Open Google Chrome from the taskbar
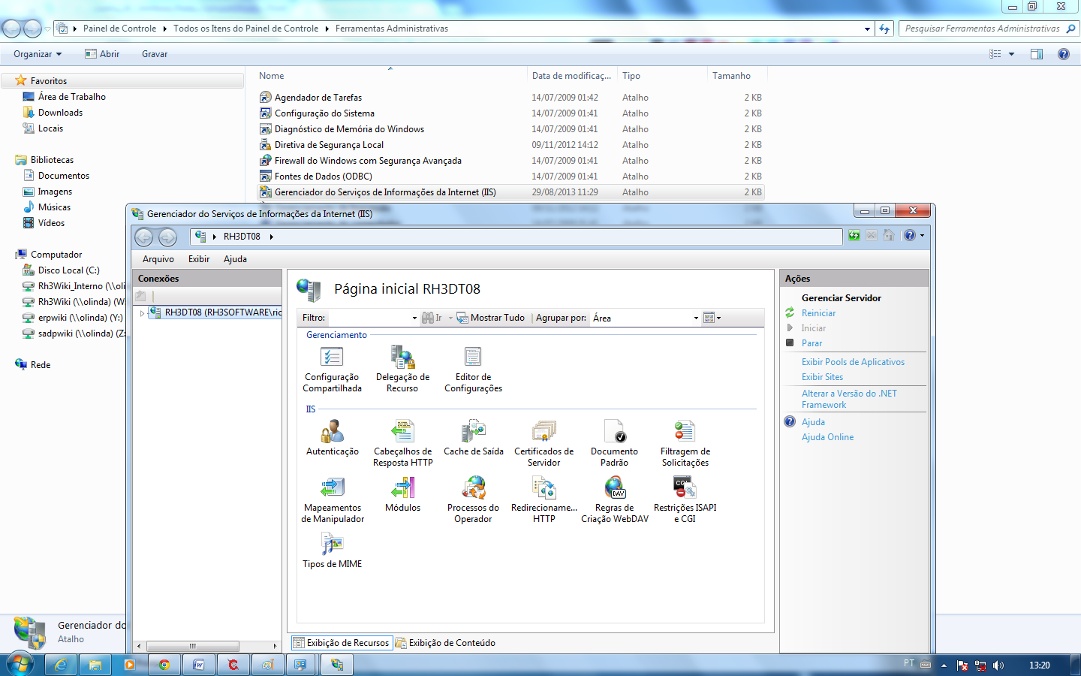1081x676 pixels. [164, 665]
